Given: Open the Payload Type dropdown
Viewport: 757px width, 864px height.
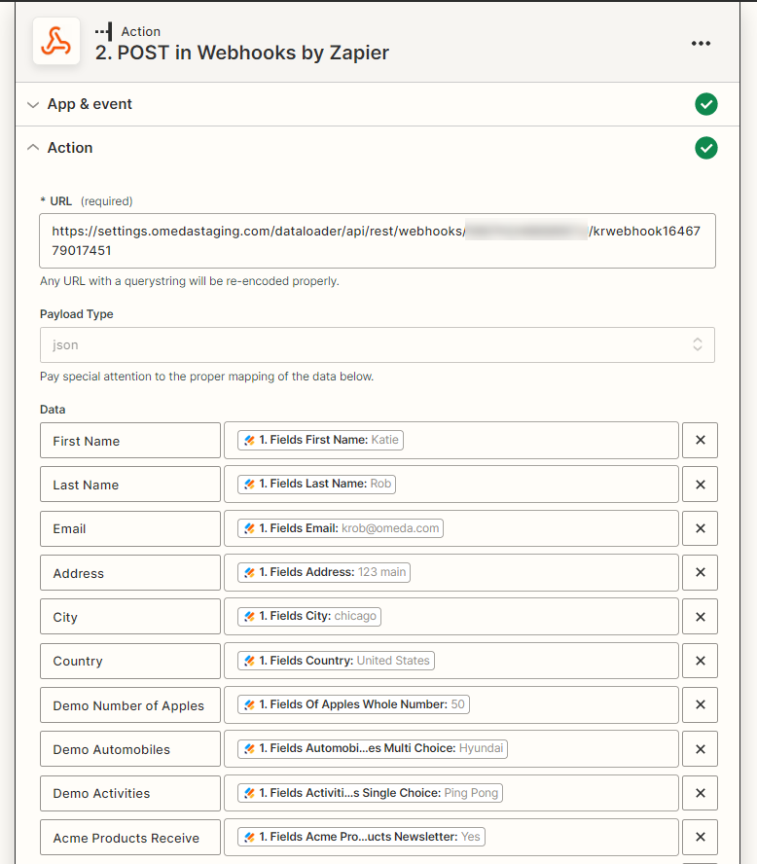Looking at the screenshot, I should point(377,344).
